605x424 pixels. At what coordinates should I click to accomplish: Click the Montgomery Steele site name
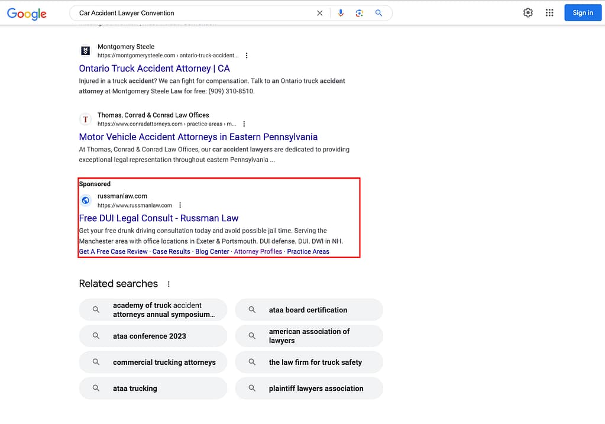(126, 47)
